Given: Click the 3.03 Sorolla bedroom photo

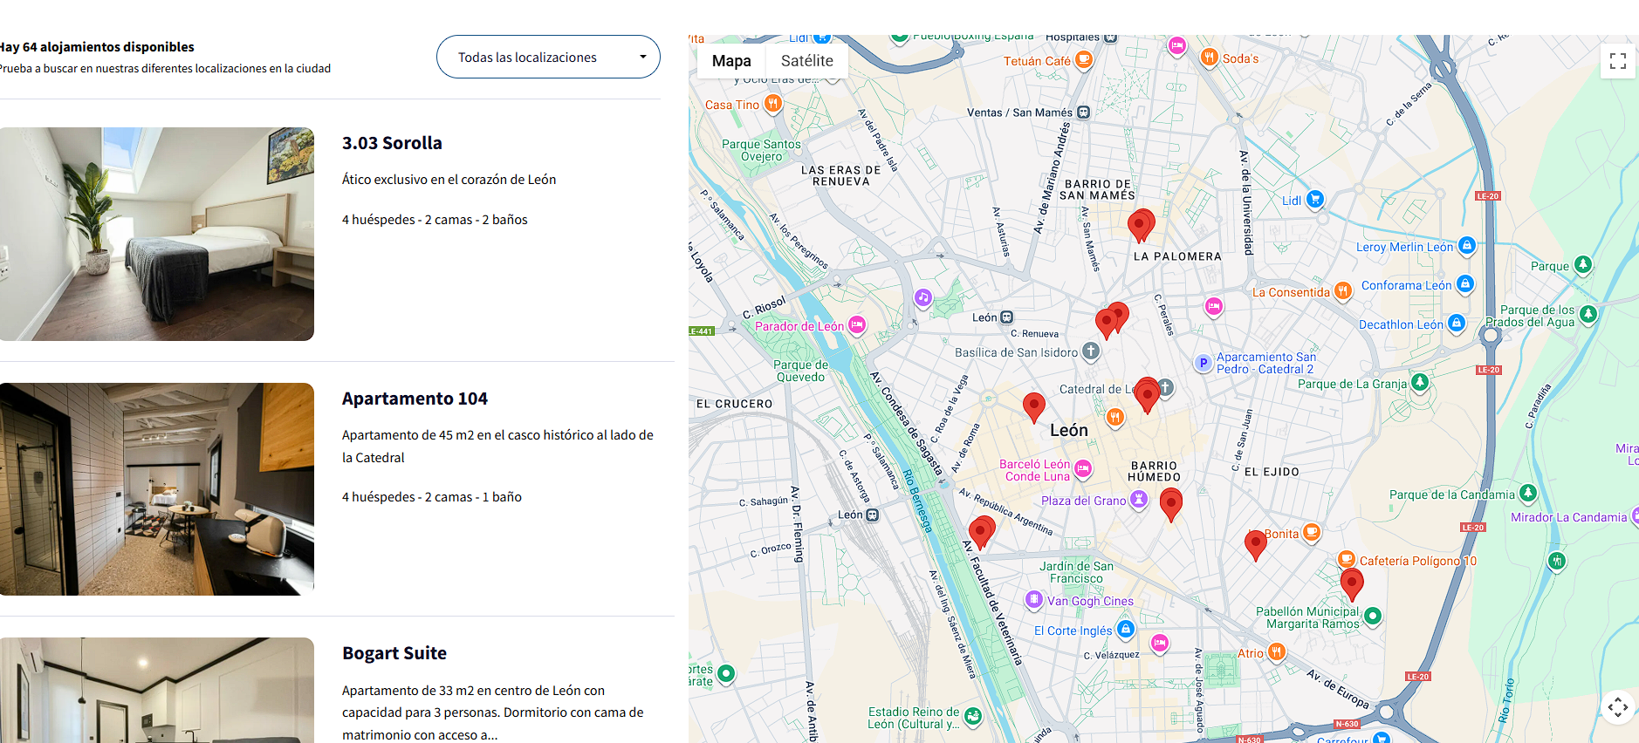Looking at the screenshot, I should click(157, 234).
